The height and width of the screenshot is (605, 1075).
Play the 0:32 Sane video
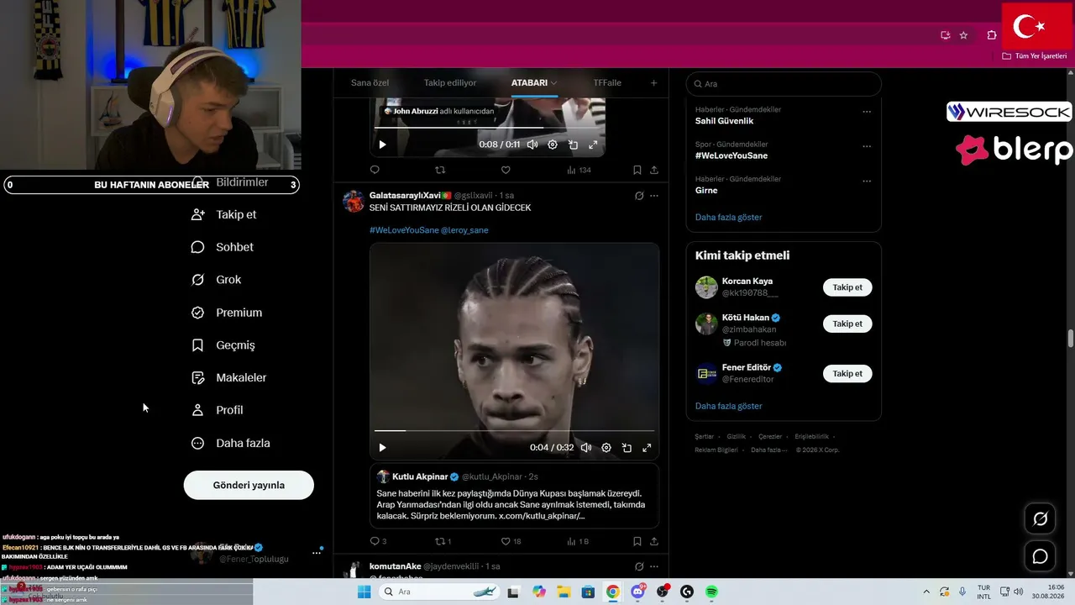click(382, 448)
